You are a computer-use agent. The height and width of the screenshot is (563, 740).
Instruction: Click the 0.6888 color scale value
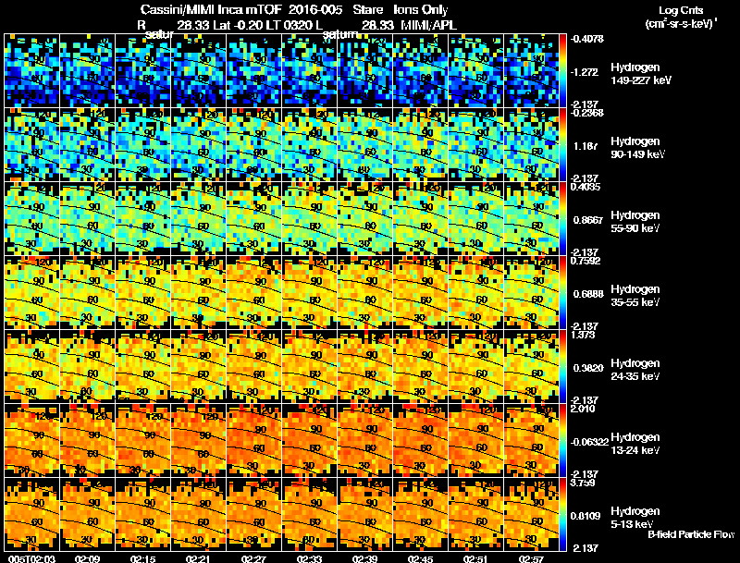[588, 294]
